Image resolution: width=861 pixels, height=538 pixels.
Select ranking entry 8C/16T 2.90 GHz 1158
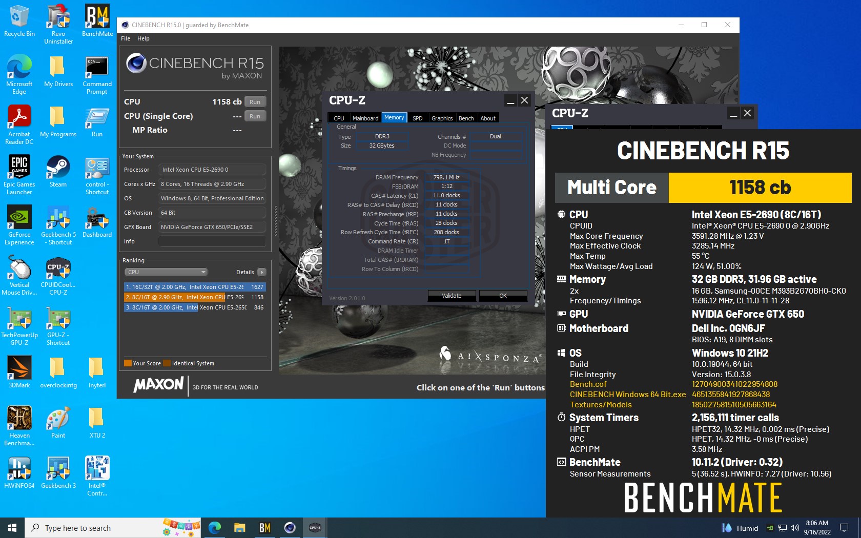point(195,297)
